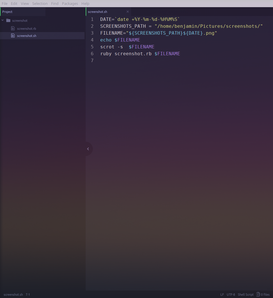This screenshot has width=273, height=298.
Task: Open the UTF-8 encoding selector
Action: pyautogui.click(x=231, y=295)
